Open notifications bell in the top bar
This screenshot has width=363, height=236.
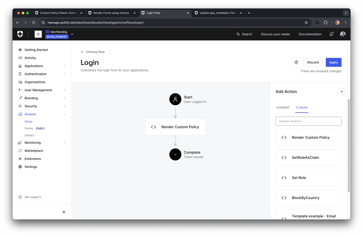click(331, 34)
